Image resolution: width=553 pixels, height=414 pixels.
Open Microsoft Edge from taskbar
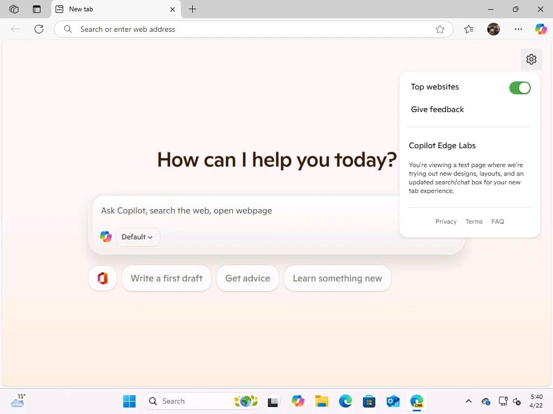[345, 401]
